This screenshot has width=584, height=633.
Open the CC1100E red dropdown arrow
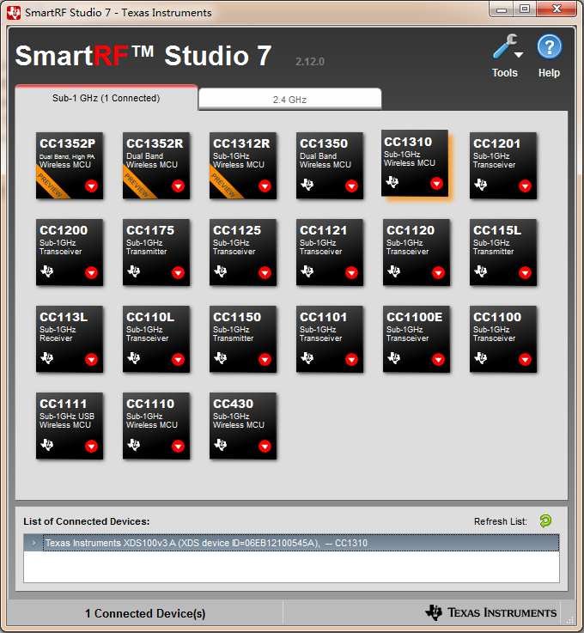[438, 359]
